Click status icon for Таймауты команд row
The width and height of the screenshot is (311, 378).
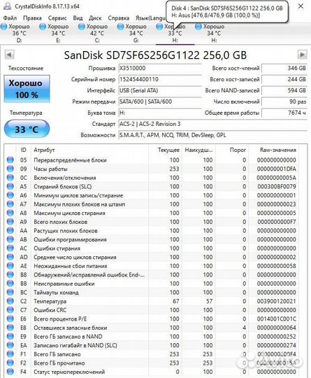point(10,293)
